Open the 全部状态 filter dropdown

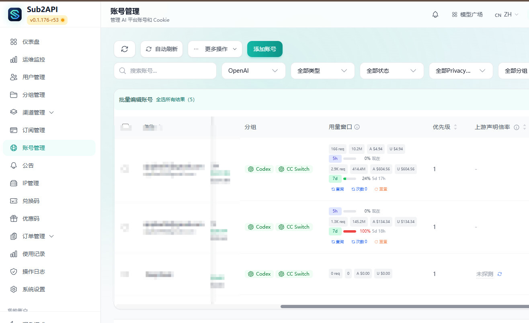pos(392,71)
